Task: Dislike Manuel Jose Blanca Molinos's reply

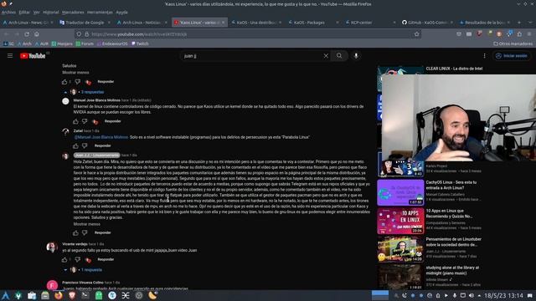Action: coord(85,121)
